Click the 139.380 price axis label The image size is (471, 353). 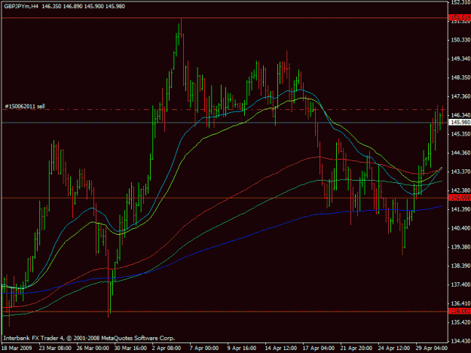pyautogui.click(x=460, y=247)
